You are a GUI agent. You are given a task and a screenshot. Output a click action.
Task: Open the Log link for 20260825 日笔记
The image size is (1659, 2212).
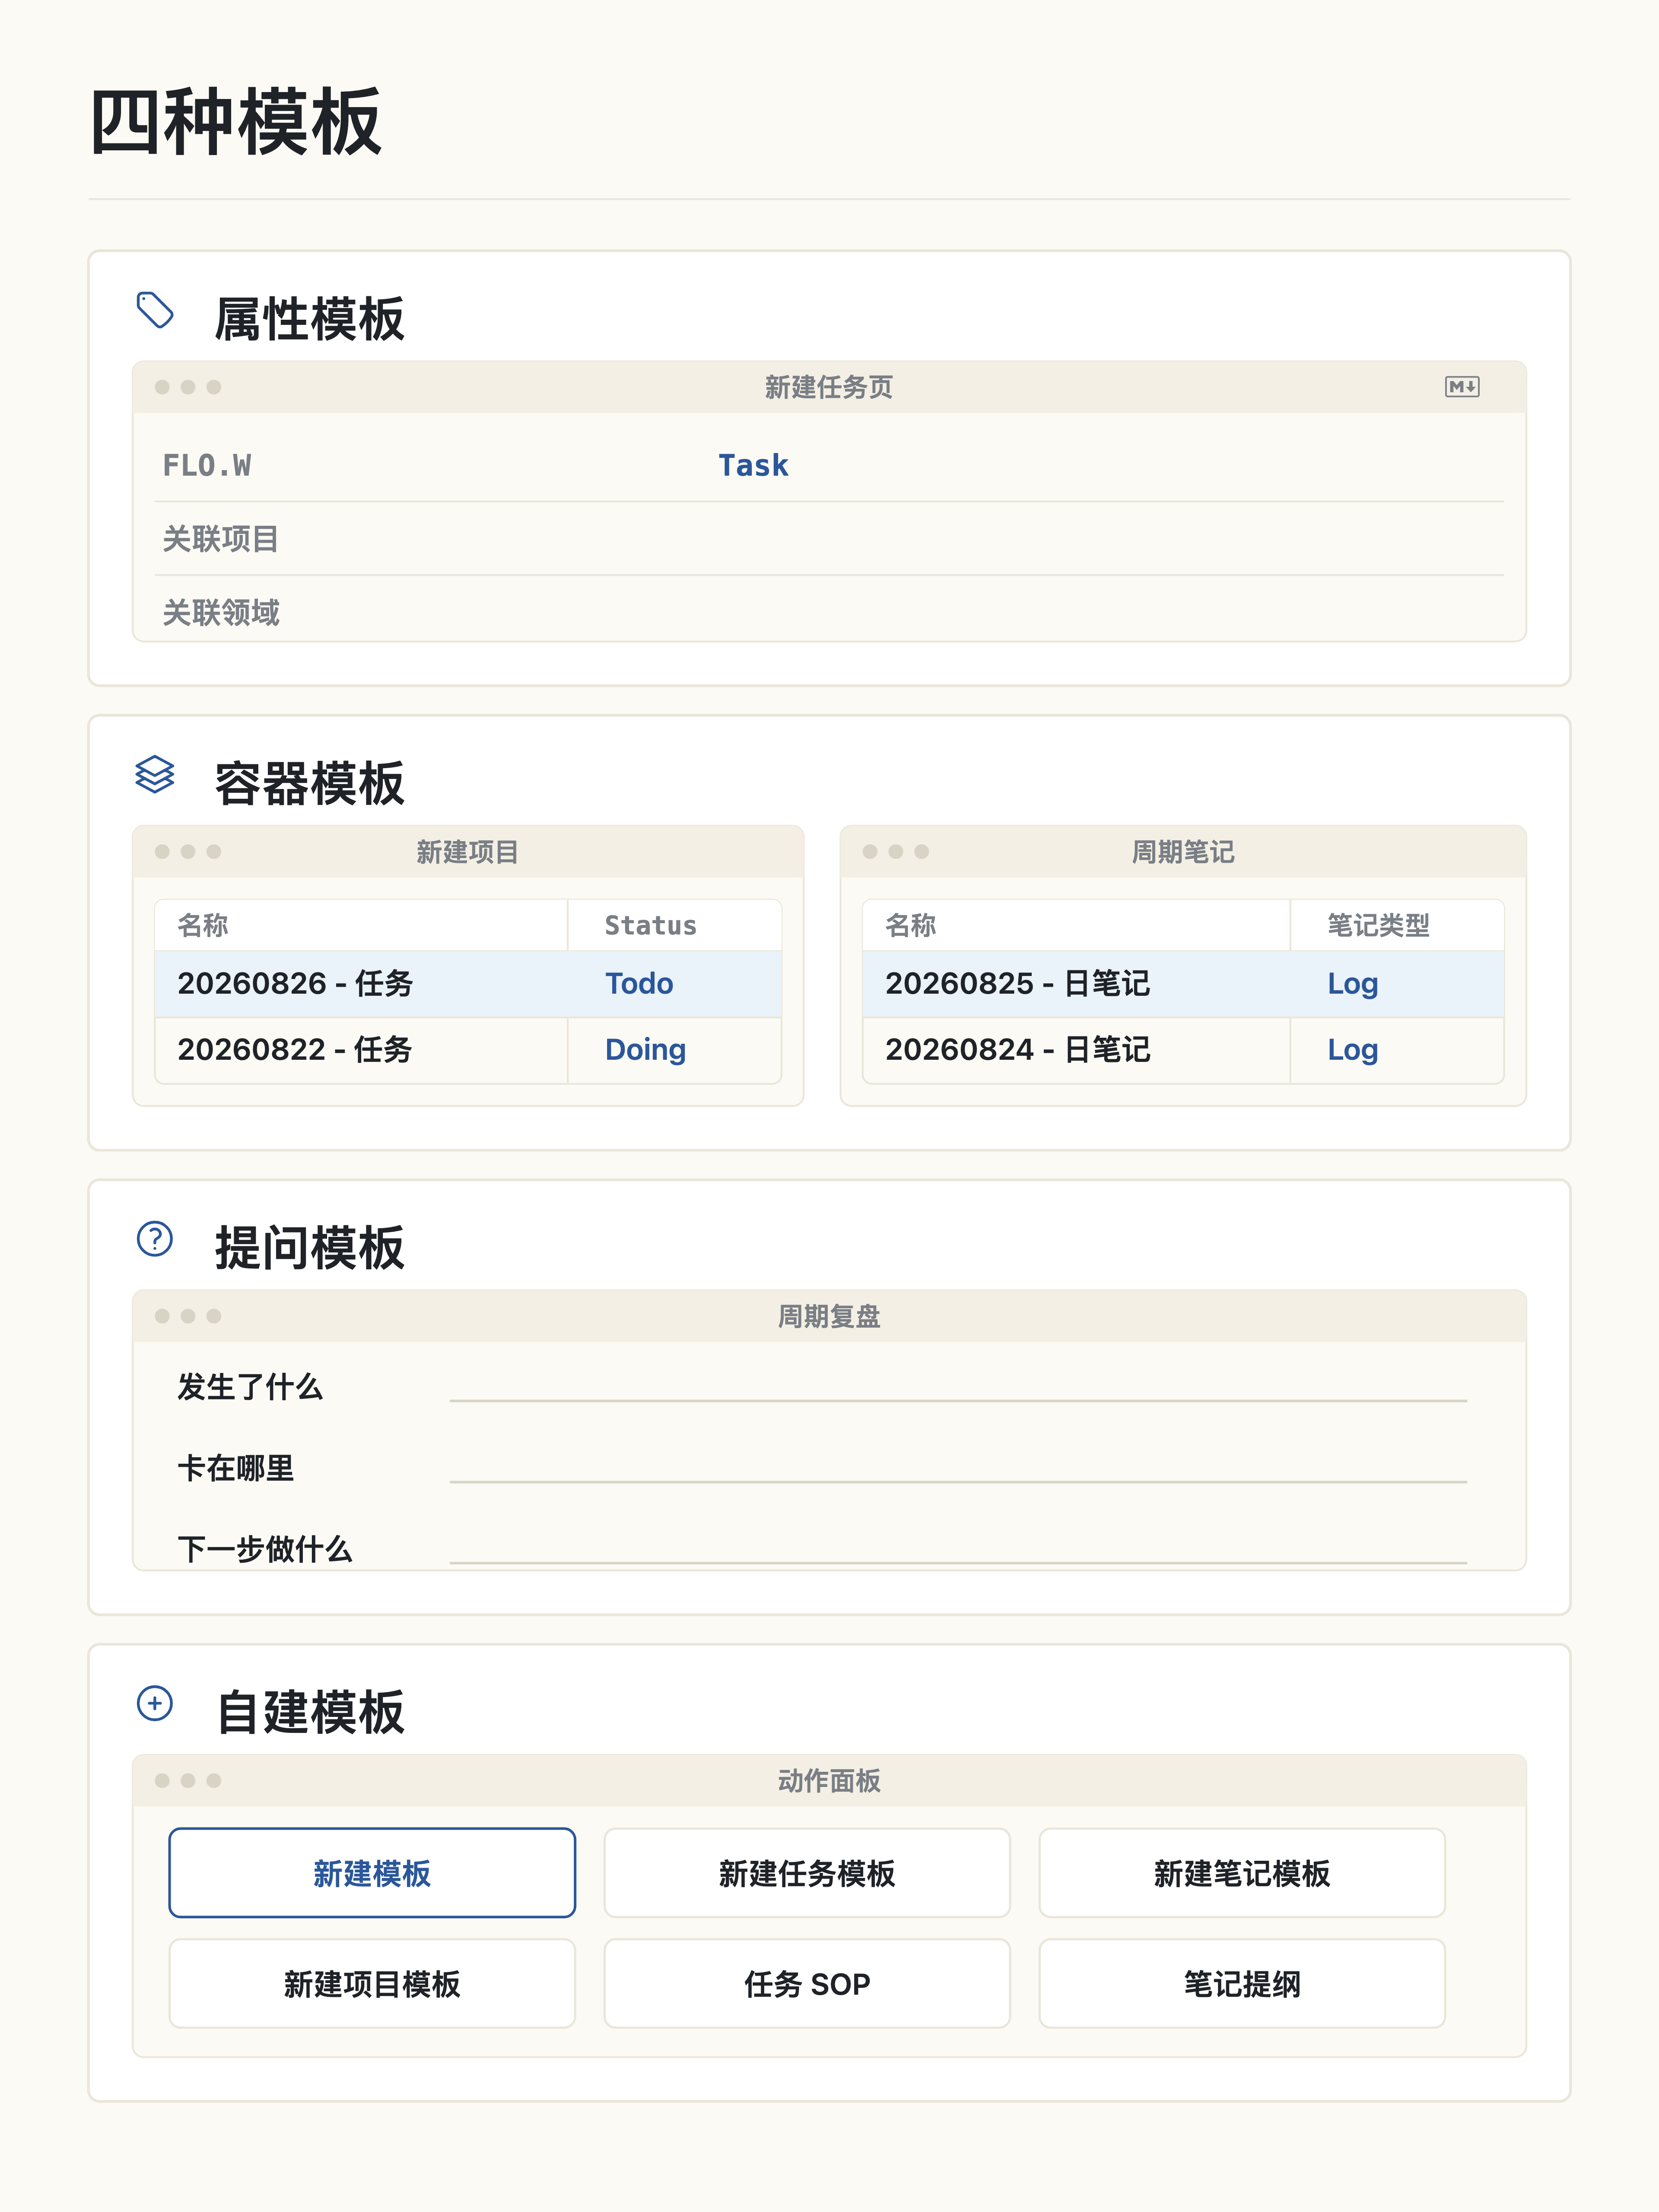[1353, 984]
